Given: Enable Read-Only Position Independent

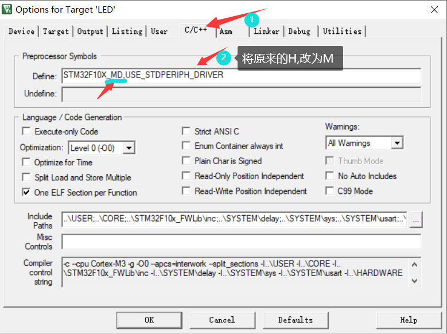Looking at the screenshot, I should coord(186,176).
